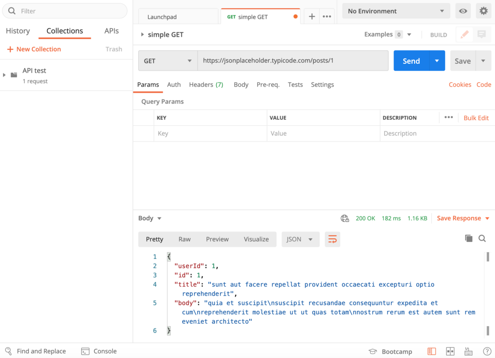Open Save button dropdown arrow
The image size is (495, 358).
point(483,61)
